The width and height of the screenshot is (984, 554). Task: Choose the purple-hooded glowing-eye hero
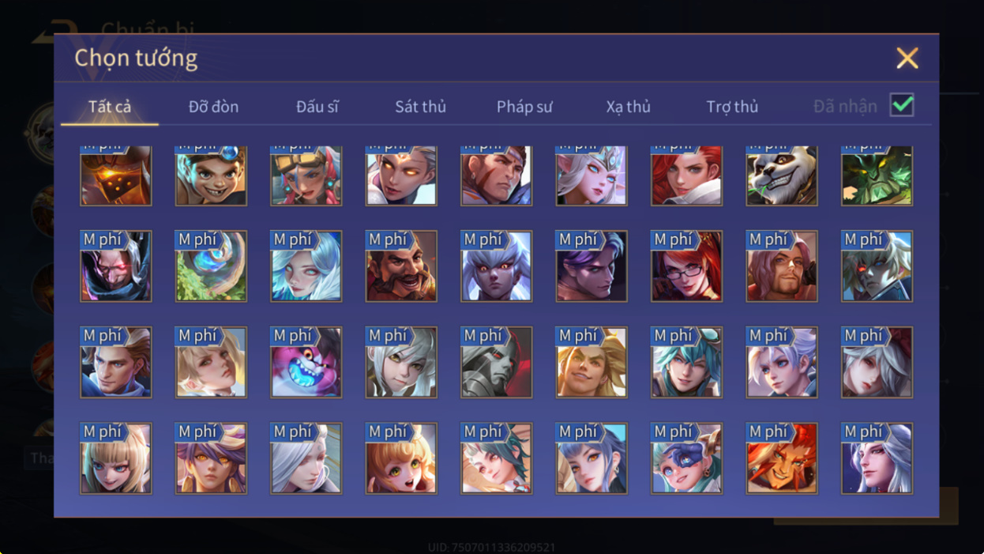(116, 266)
